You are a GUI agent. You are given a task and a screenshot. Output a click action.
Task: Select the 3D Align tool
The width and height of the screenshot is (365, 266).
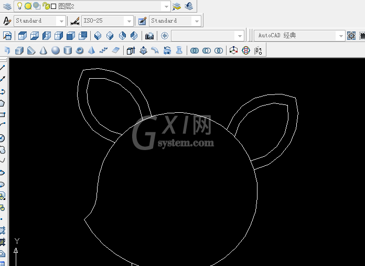tap(258, 50)
